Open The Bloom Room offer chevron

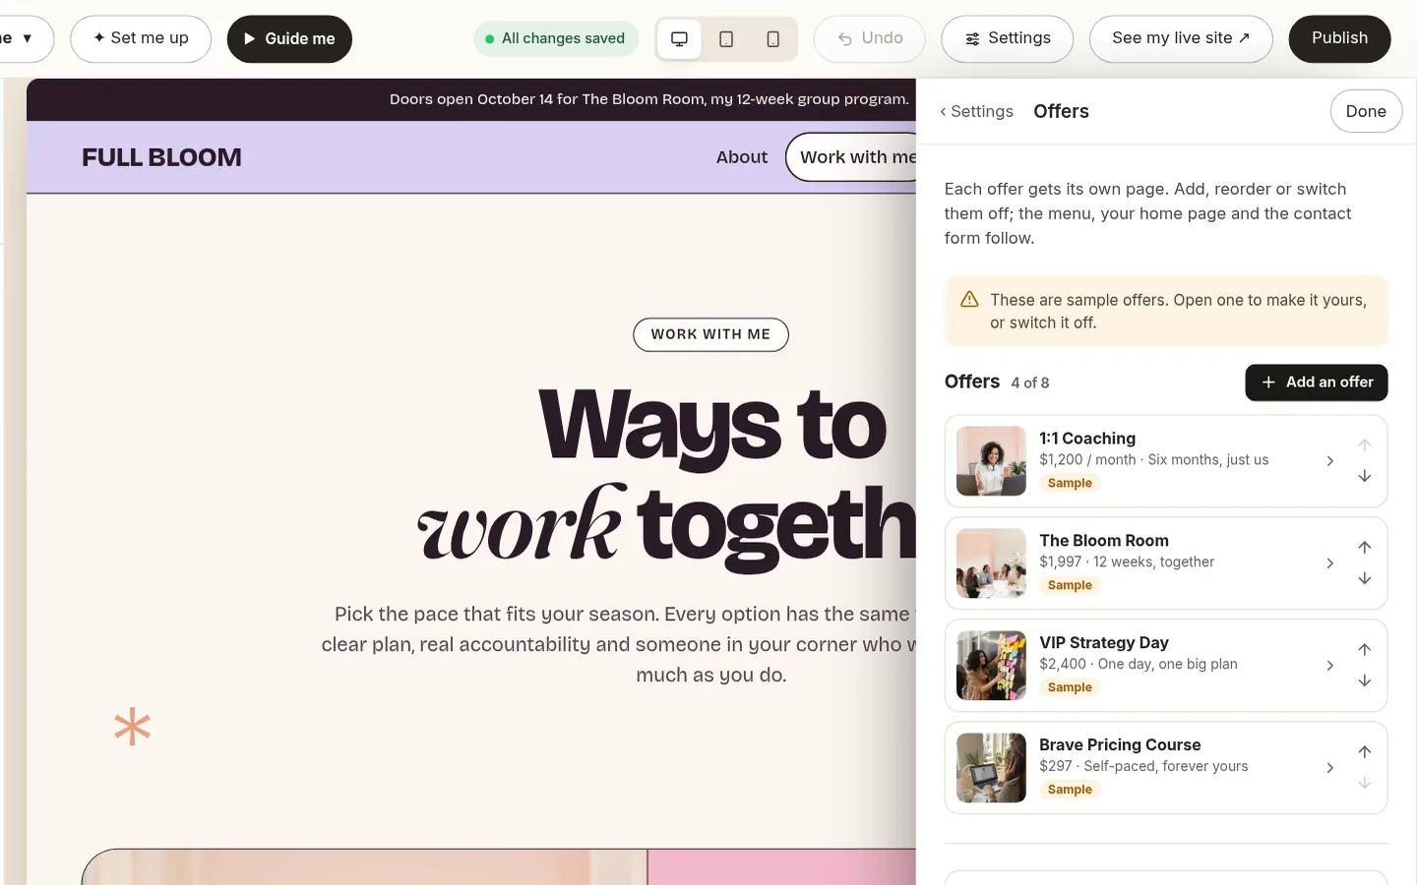click(x=1330, y=563)
